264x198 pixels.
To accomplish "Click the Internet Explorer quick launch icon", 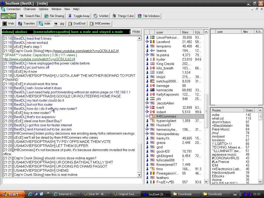I will pos(30,194).
